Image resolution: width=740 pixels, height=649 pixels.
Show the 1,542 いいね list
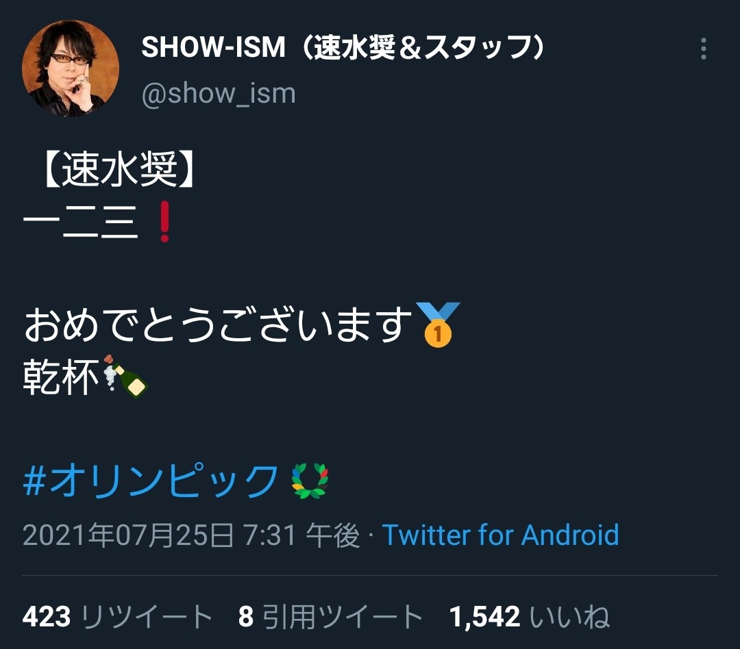529,616
